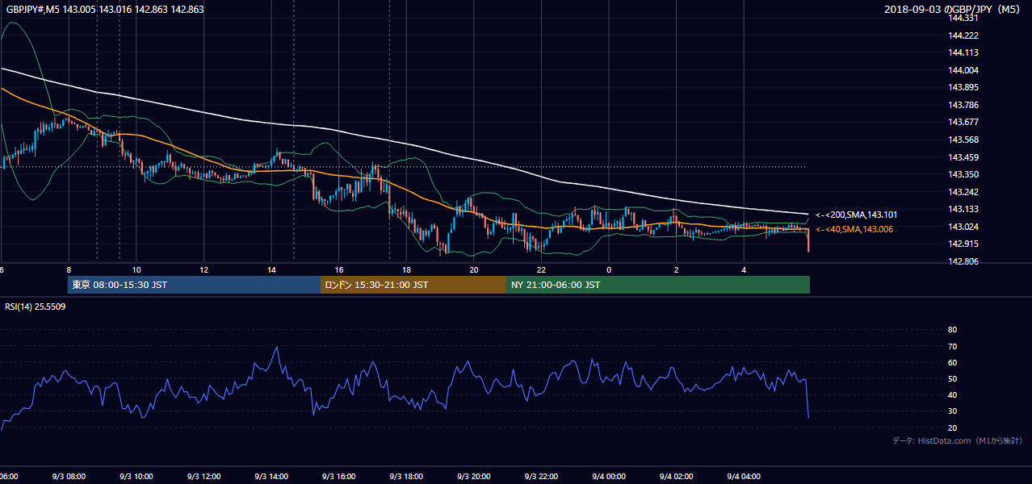The height and width of the screenshot is (484, 1032).
Task: Click the 2018-09-03 GBP/JPY (M5) title
Action: 953,10
